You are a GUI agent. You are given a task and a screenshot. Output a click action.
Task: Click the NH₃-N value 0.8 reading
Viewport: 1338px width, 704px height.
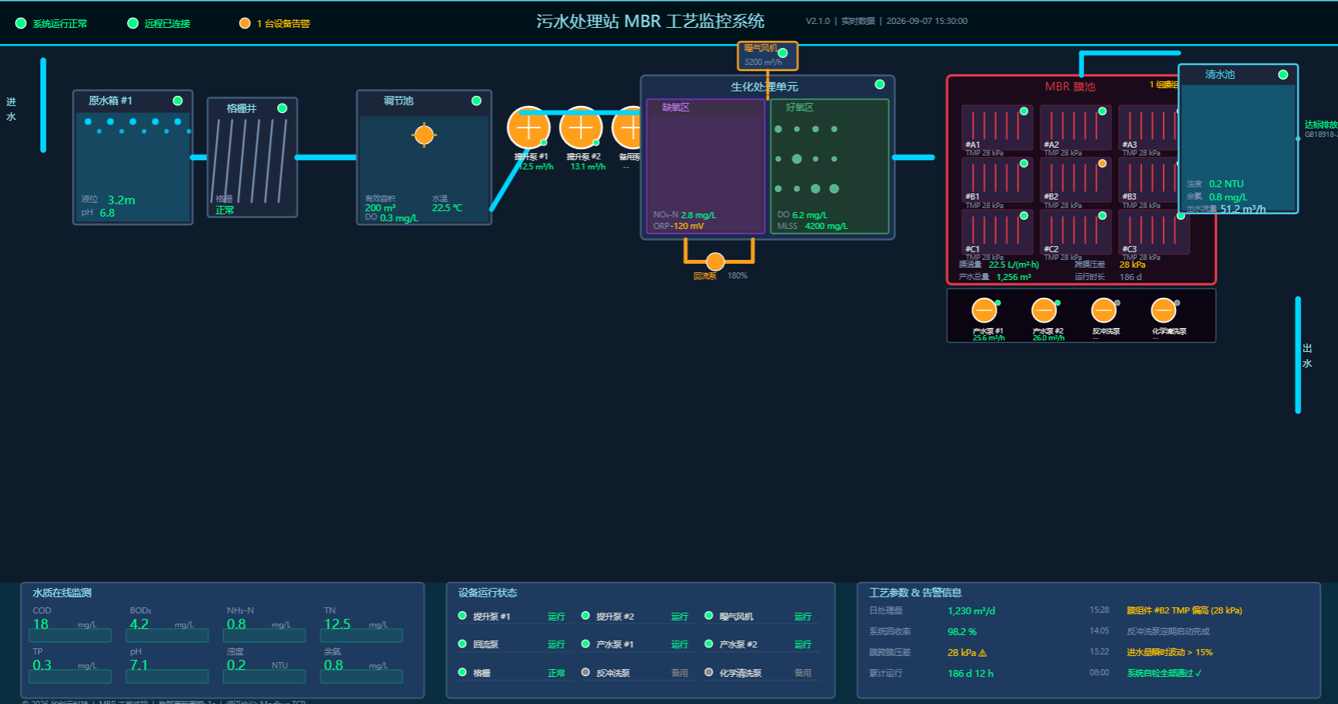coord(236,624)
